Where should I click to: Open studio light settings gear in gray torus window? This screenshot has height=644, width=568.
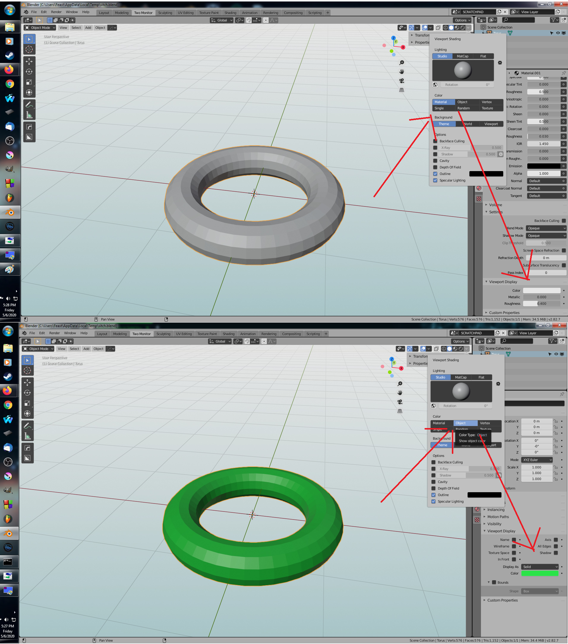500,63
